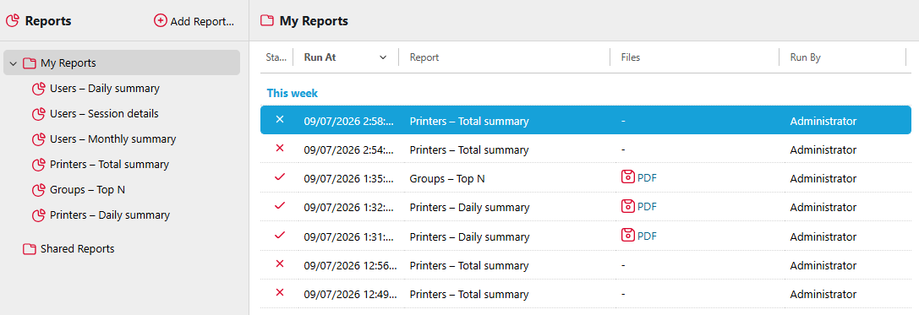The width and height of the screenshot is (919, 315).
Task: Click the My Reports main heading text
Action: pyautogui.click(x=314, y=21)
